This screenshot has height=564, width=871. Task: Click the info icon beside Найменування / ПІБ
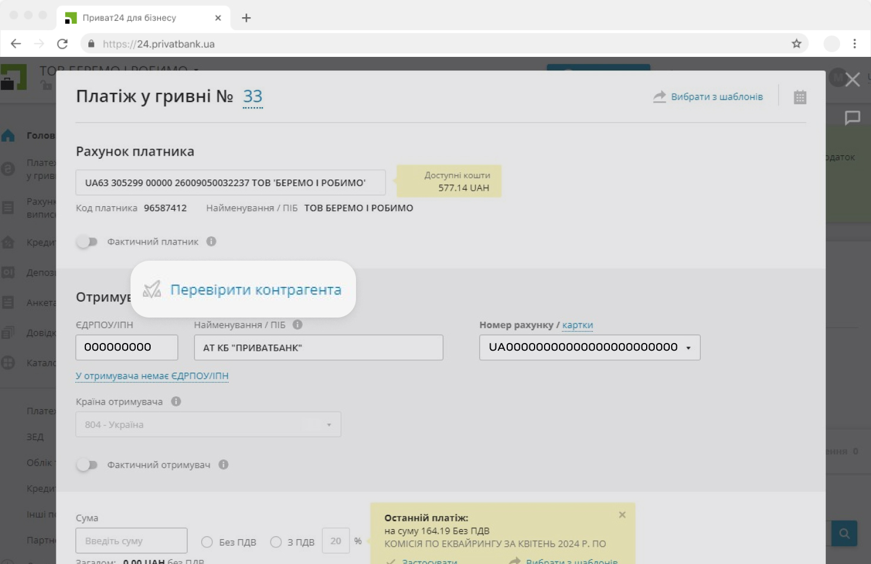pos(297,325)
